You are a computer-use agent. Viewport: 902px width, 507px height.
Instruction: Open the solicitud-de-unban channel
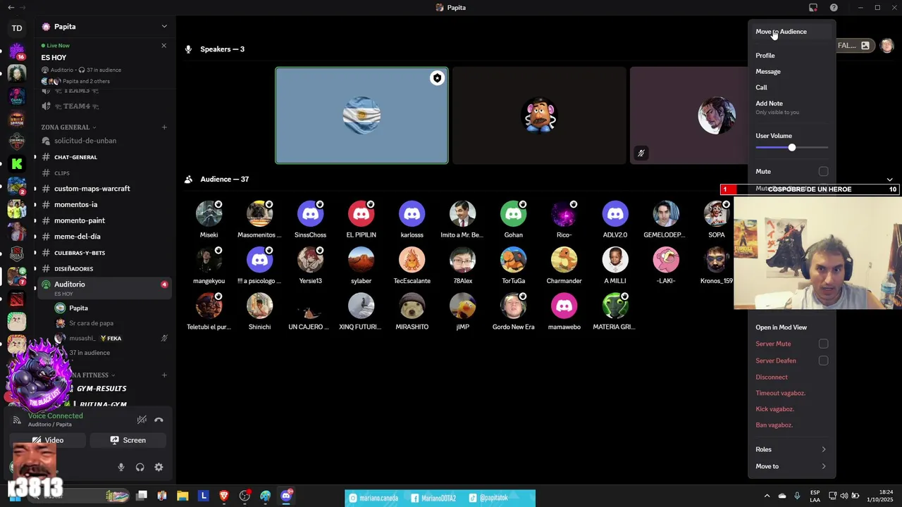(x=104, y=141)
